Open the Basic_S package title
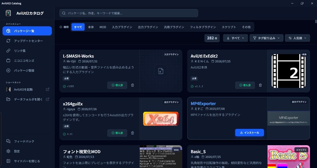Viewport: 317px width, 168px height. (198, 152)
